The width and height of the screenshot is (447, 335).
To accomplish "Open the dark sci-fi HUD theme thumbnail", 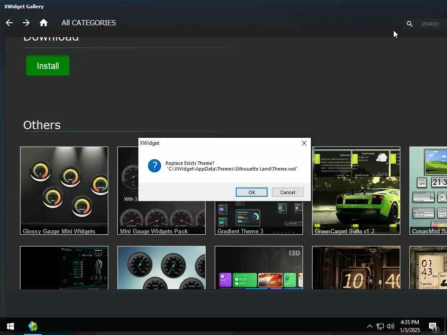I will point(64,268).
